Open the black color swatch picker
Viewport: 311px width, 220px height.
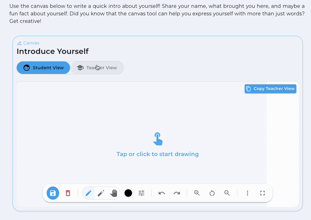pyautogui.click(x=128, y=193)
